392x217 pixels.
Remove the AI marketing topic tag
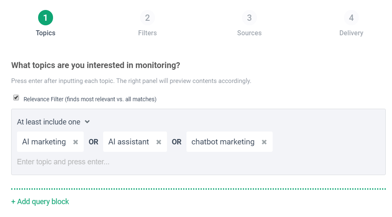[x=75, y=142]
